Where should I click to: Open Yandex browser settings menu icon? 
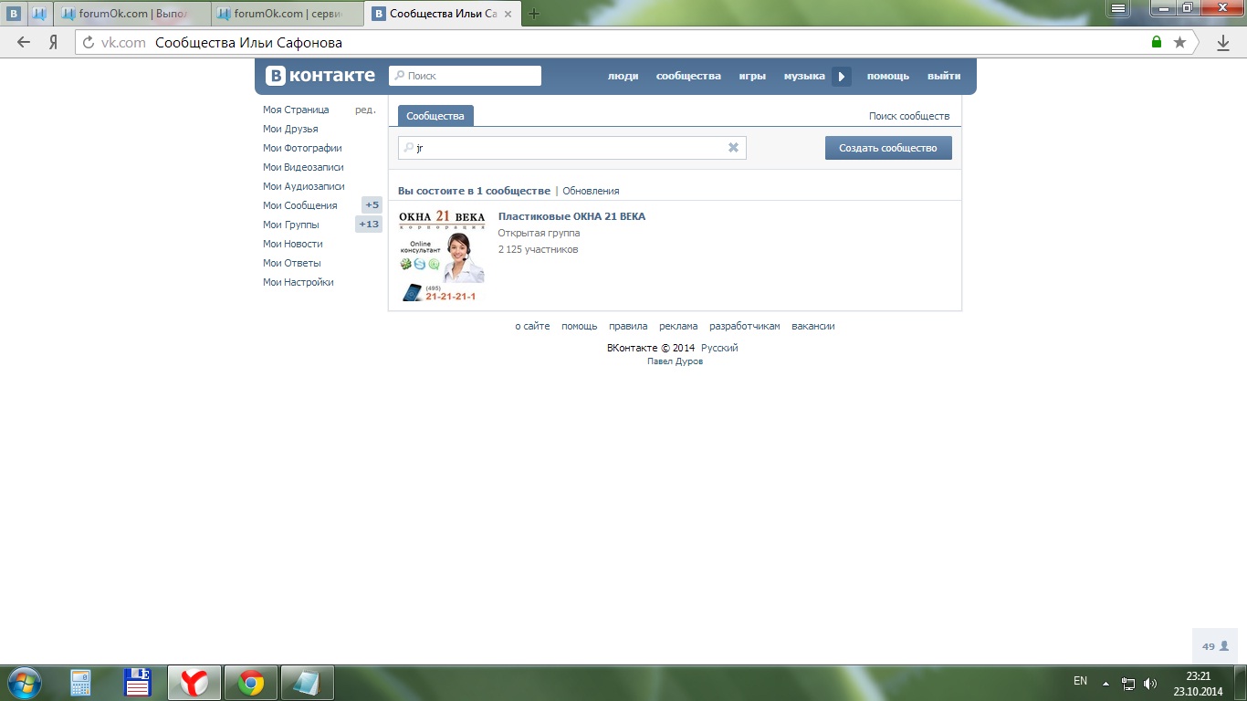[1119, 8]
